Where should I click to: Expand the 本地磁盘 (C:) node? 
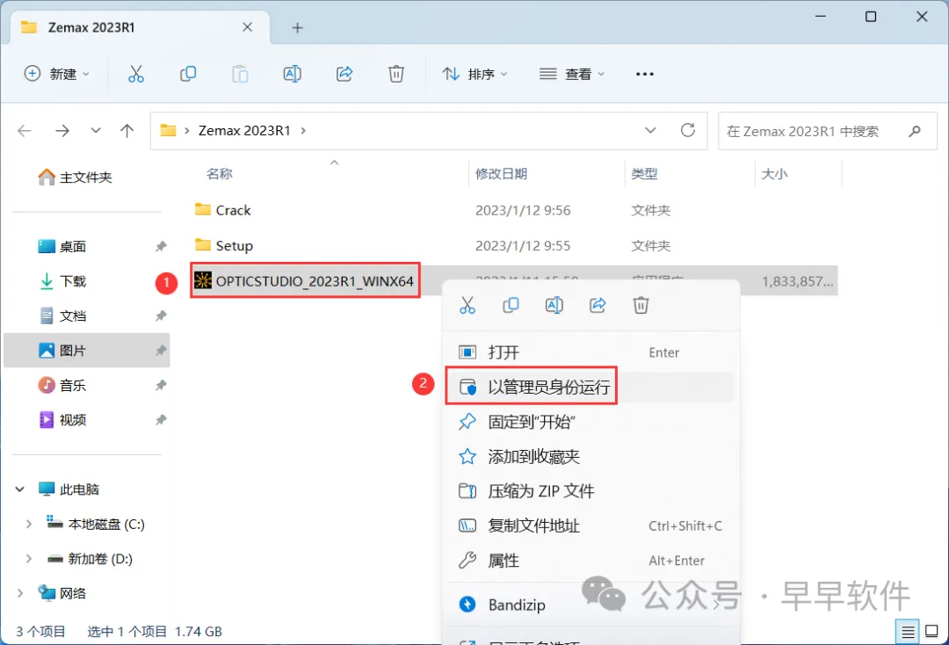tap(28, 524)
